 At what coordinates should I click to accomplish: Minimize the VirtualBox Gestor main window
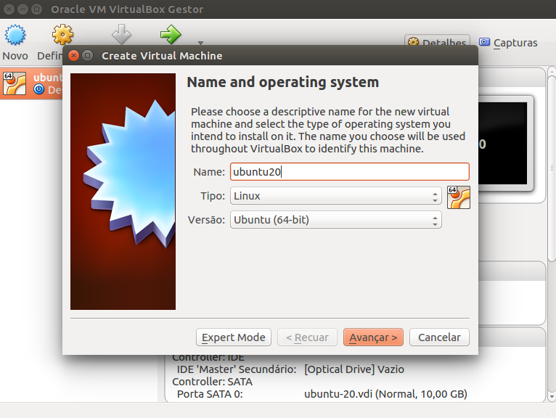point(23,9)
